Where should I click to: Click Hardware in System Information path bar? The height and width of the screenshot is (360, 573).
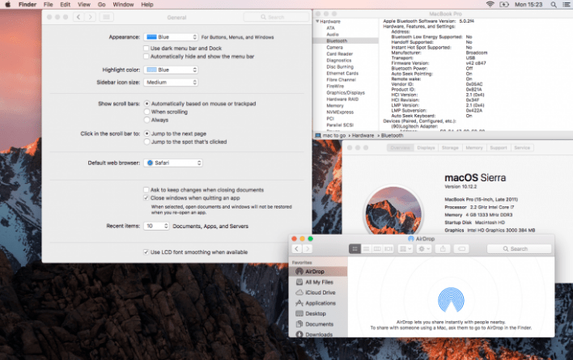[x=363, y=135]
